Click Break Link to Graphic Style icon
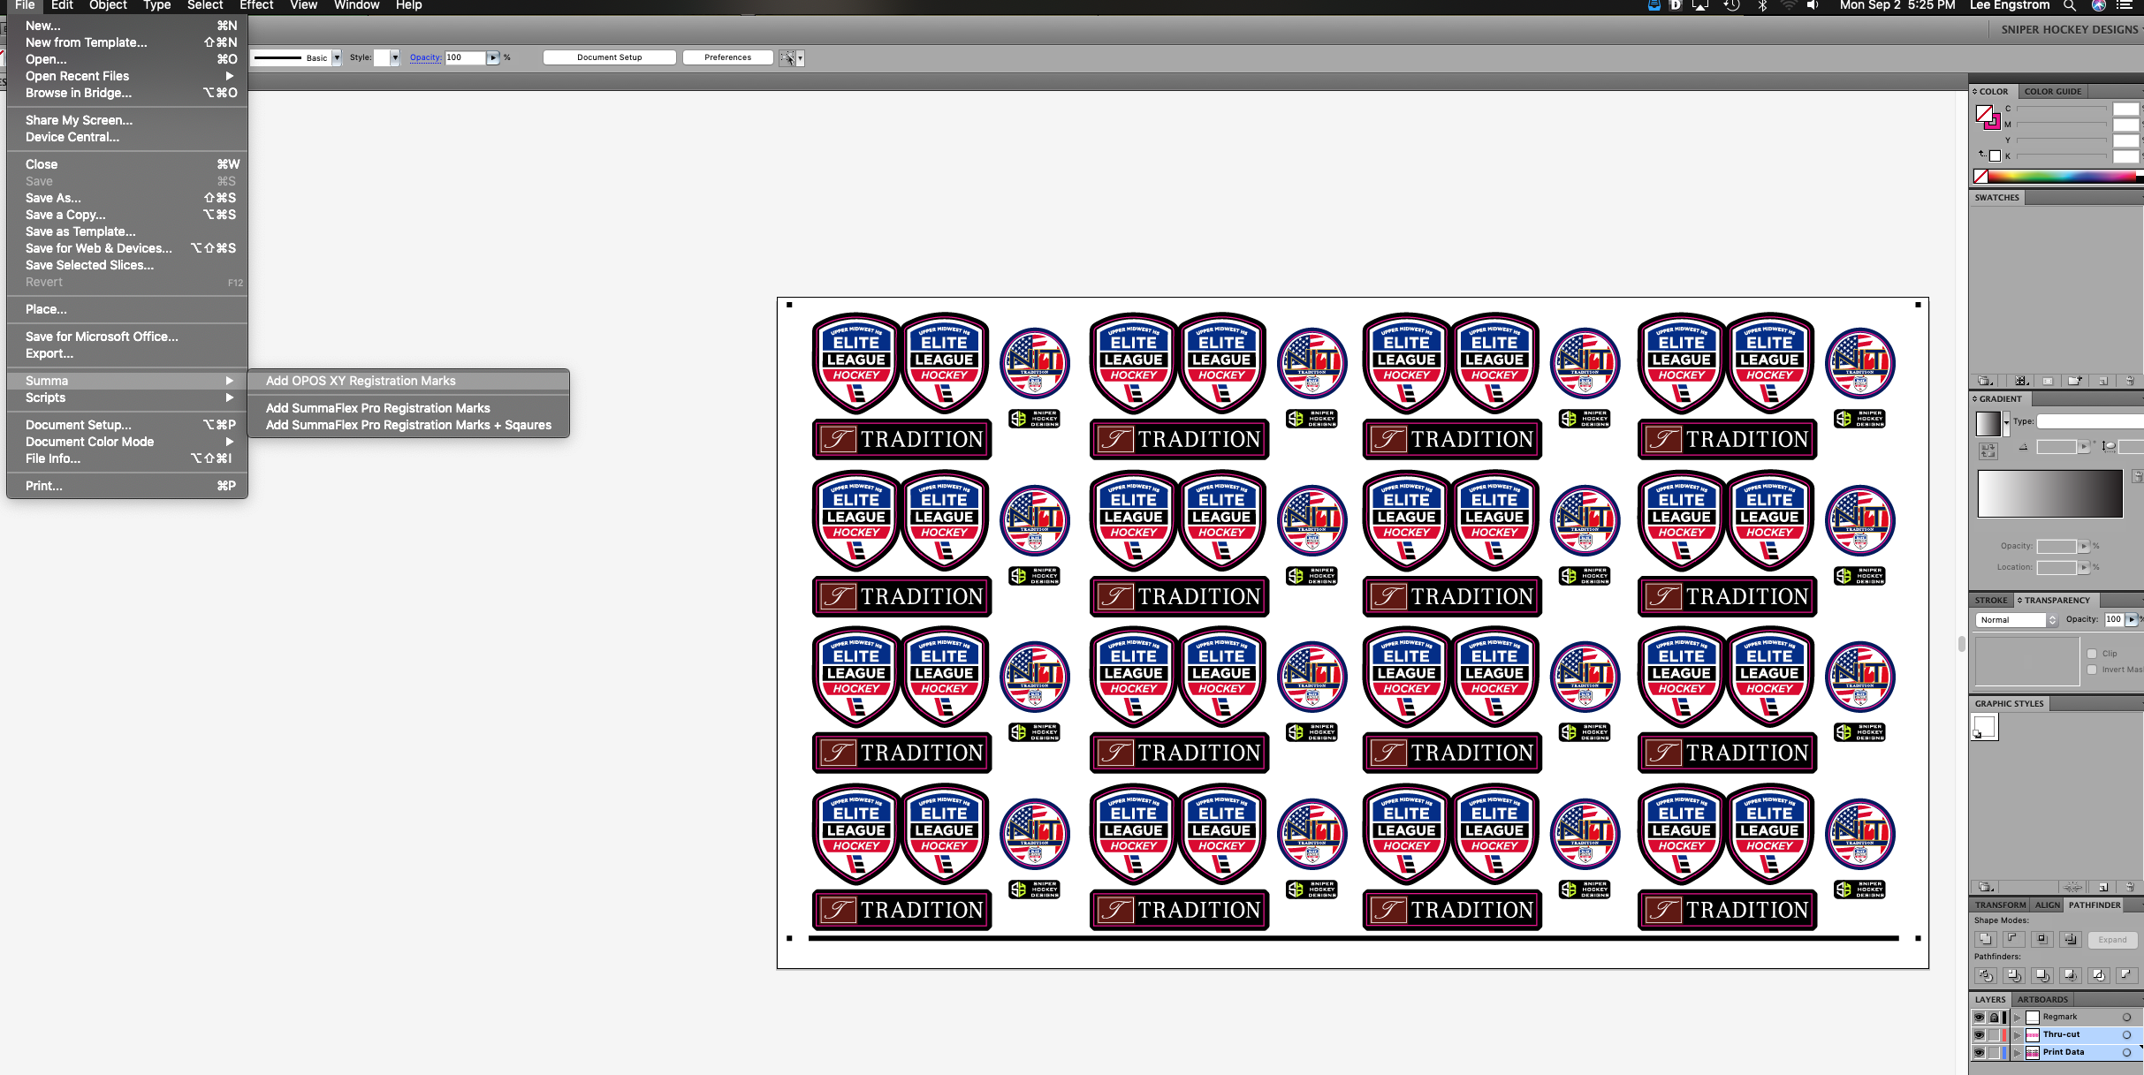 click(x=2072, y=887)
